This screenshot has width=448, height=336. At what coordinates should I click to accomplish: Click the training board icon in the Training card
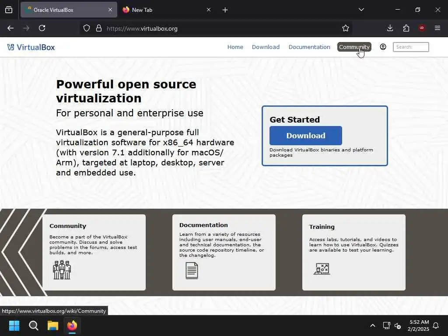322,269
